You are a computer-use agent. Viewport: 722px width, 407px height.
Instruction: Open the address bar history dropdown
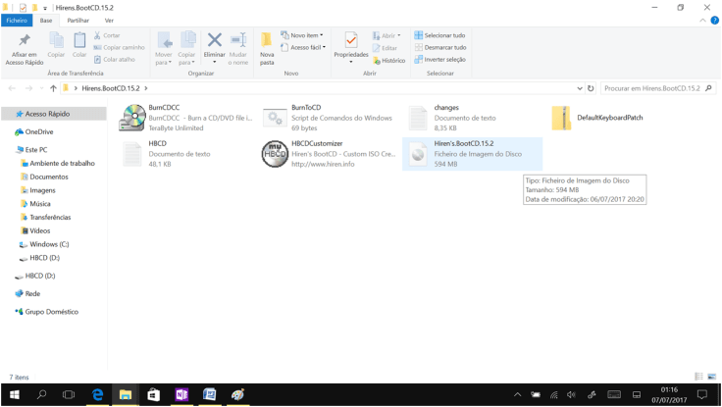point(579,88)
